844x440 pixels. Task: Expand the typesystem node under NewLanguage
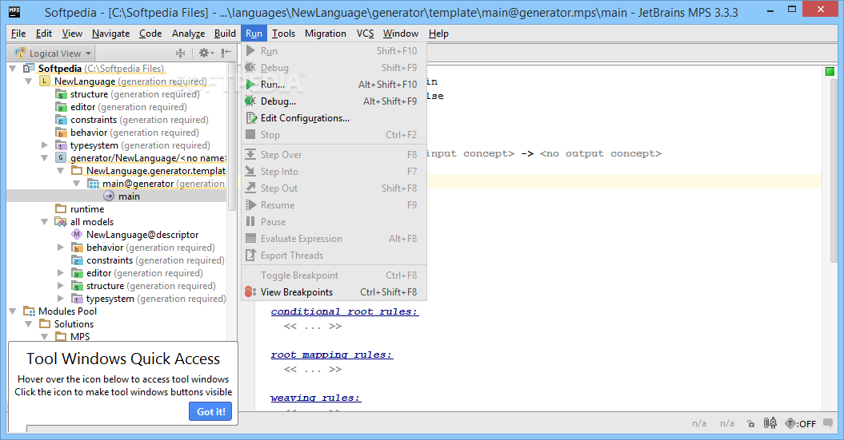[45, 145]
